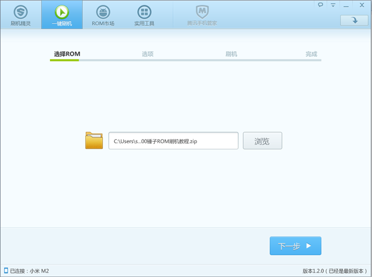372x277 pixels.
Task: Open the title bar dropdown menu icon
Action: [x=333, y=5]
